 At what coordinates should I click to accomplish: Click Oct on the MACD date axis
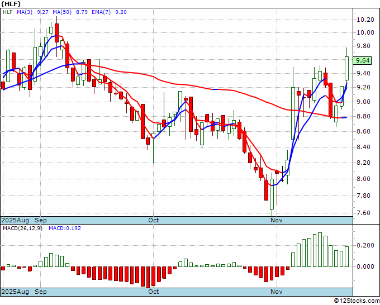[x=154, y=292]
